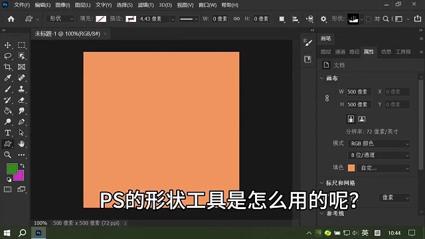Select the Clone Stamp tool
Screen dimensions: 425x239
click(x=21, y=89)
